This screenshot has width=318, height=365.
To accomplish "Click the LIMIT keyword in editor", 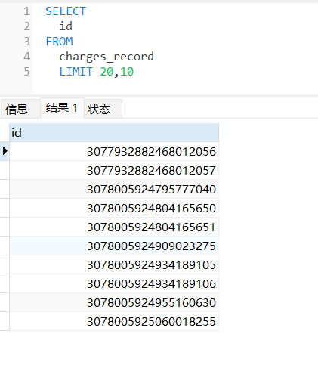I will click(x=76, y=72).
